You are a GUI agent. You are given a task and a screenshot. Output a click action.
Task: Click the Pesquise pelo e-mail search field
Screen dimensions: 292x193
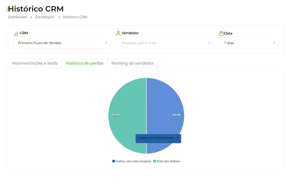pos(165,43)
